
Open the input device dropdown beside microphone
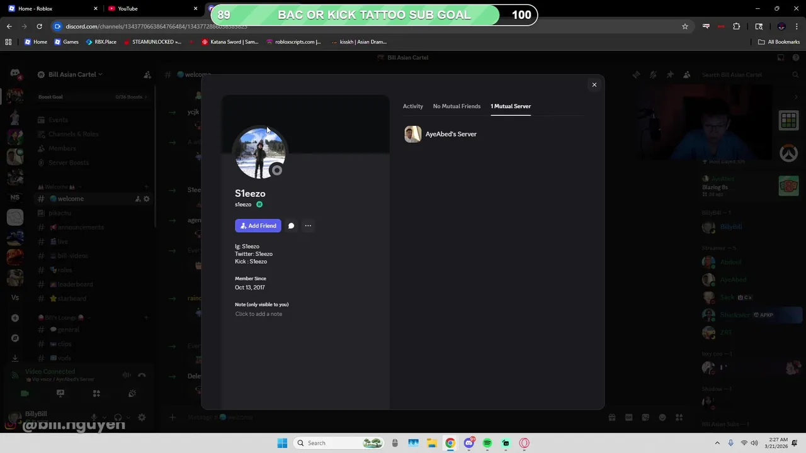[x=103, y=417]
